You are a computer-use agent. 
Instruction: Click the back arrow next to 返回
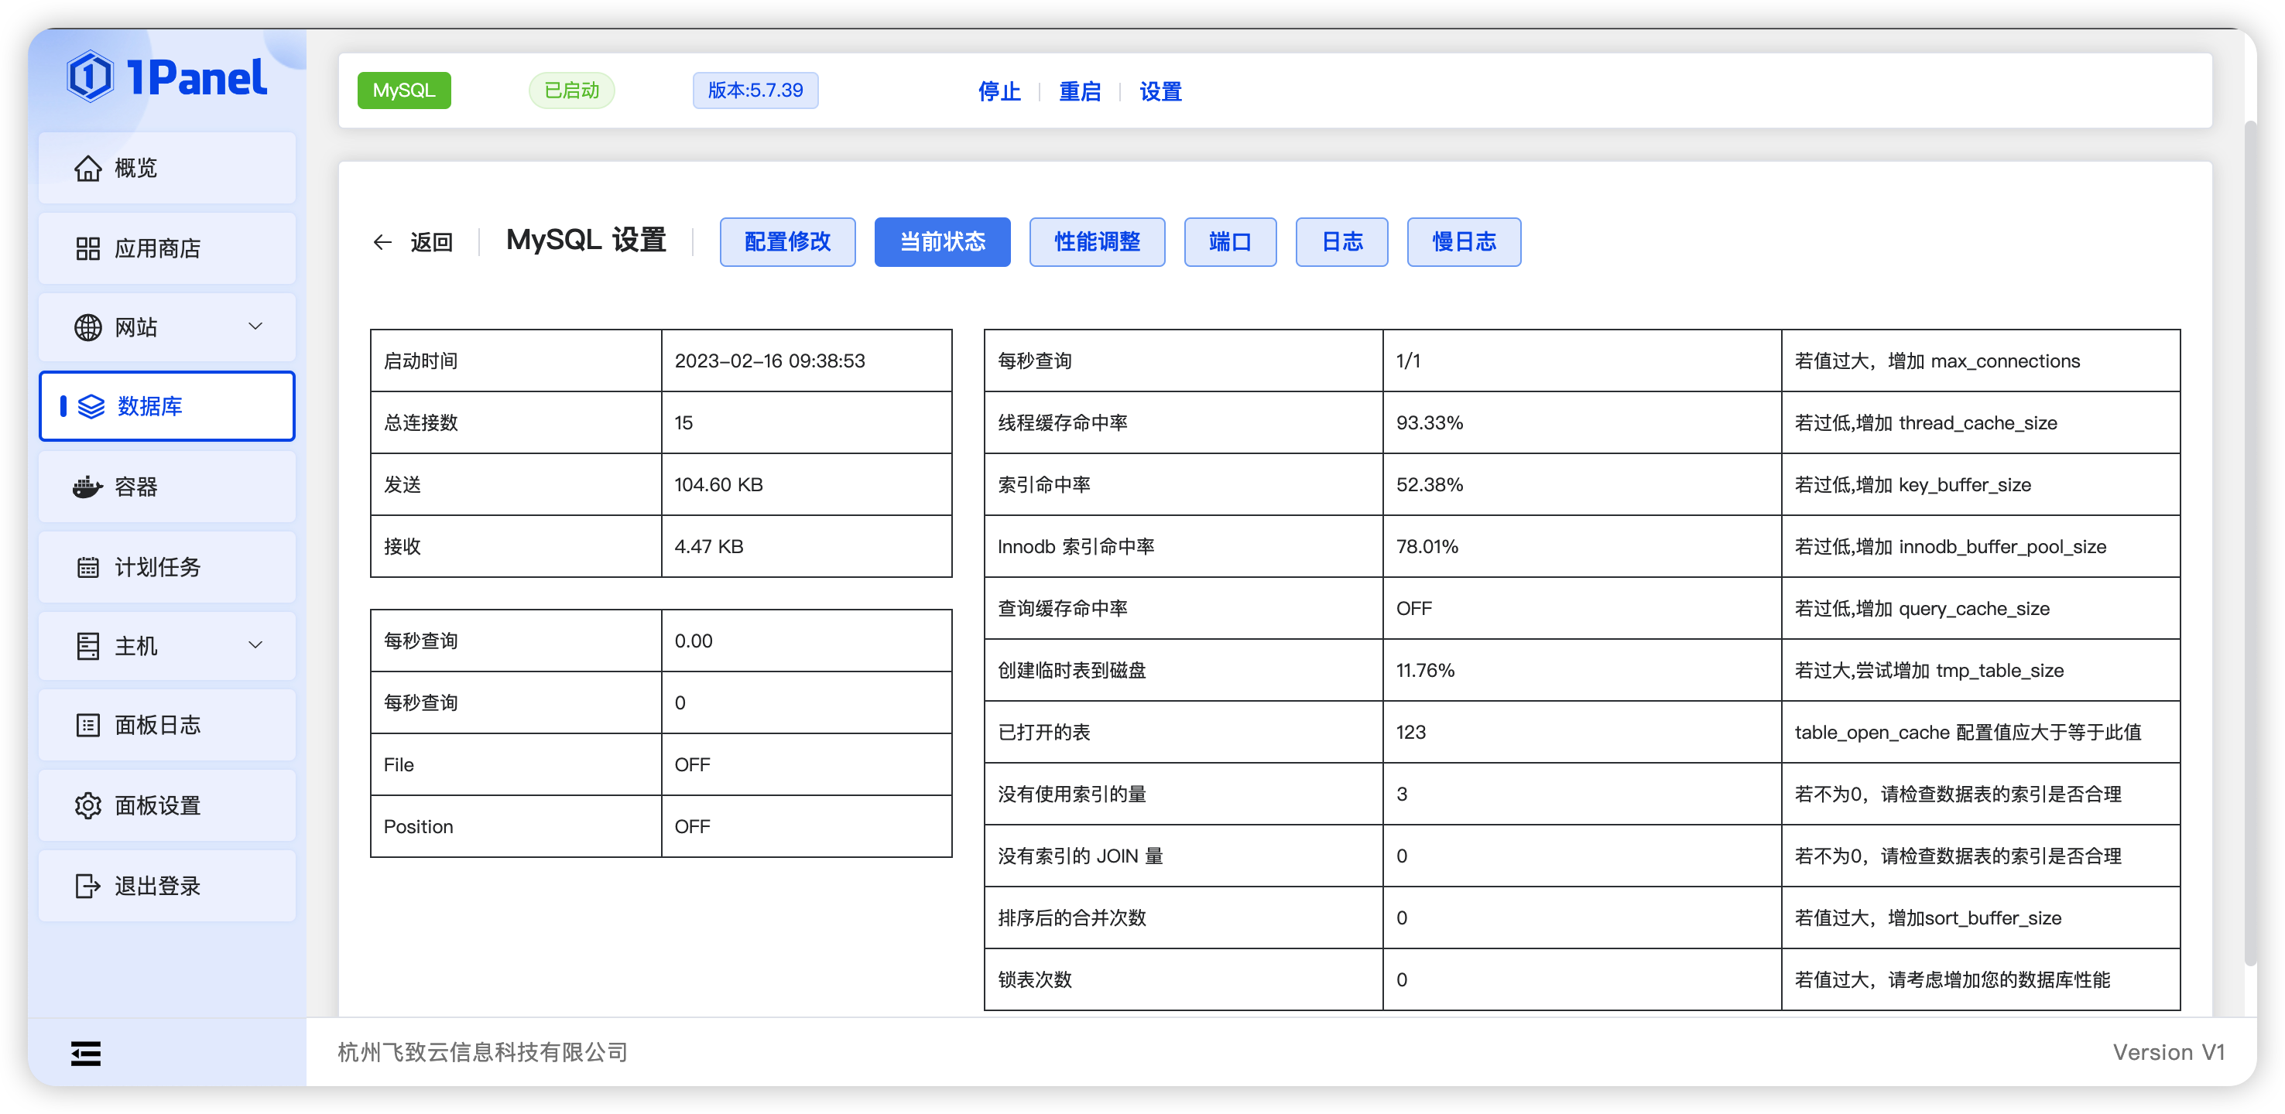coord(382,241)
